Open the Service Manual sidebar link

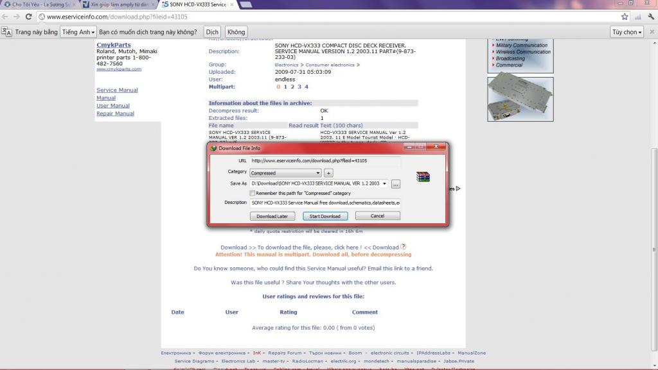(117, 90)
